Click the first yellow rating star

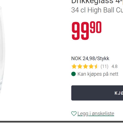tap(74, 66)
